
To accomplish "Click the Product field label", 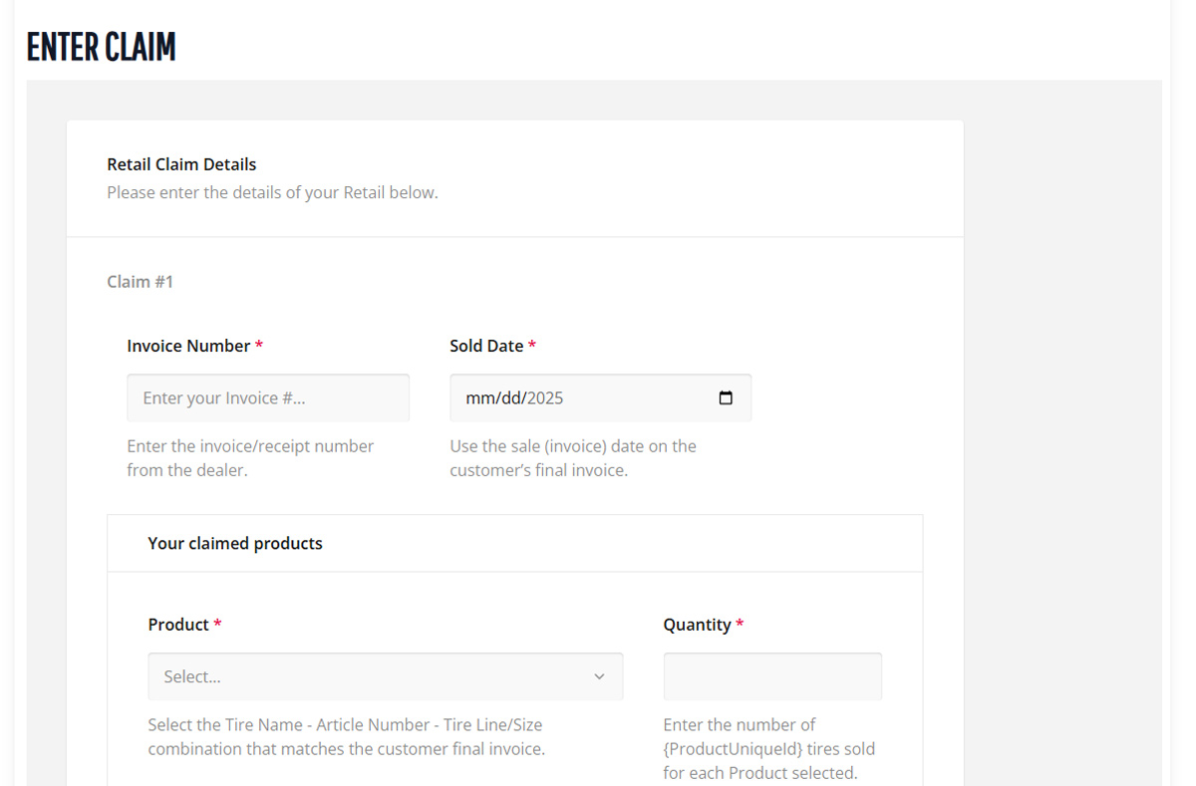I will click(x=178, y=625).
